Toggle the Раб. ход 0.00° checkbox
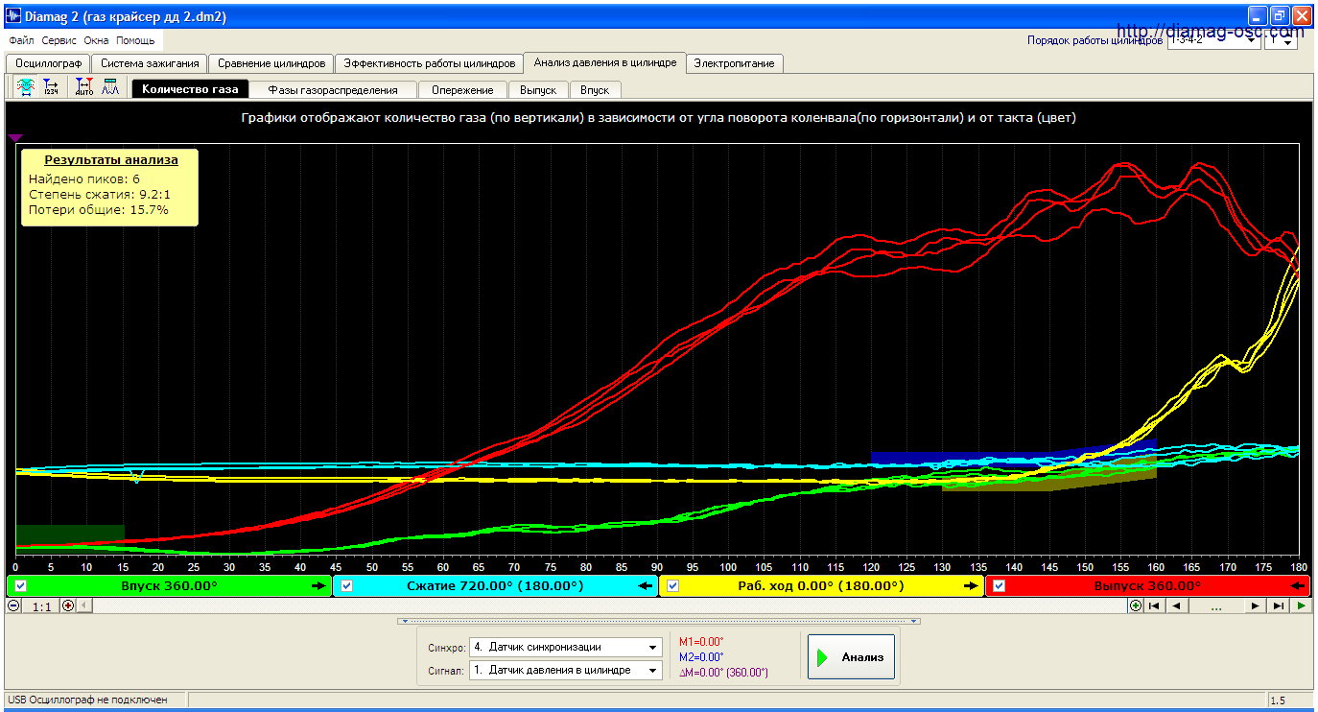This screenshot has width=1318, height=712. tap(673, 585)
